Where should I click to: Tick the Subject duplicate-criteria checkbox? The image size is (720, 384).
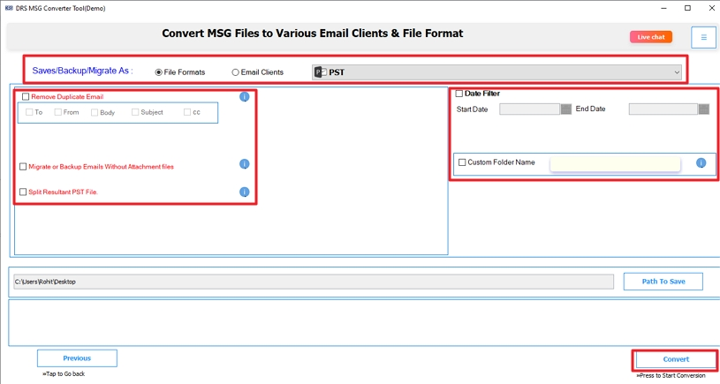click(135, 112)
